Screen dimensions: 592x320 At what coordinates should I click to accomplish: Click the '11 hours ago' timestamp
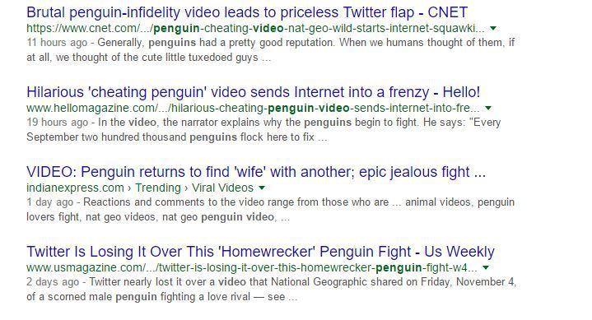[57, 43]
